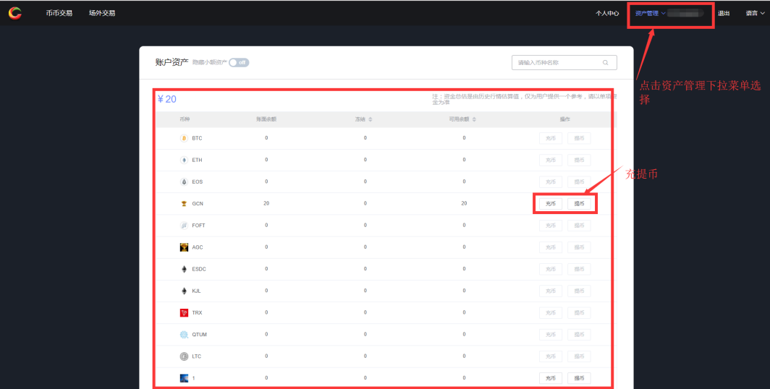Click the LTC coin icon
Screen dimensions: 770x389
(x=184, y=356)
